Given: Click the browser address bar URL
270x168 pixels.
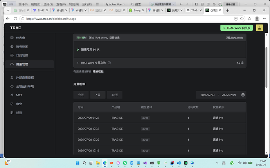Looking at the screenshot, I should (x=51, y=19).
